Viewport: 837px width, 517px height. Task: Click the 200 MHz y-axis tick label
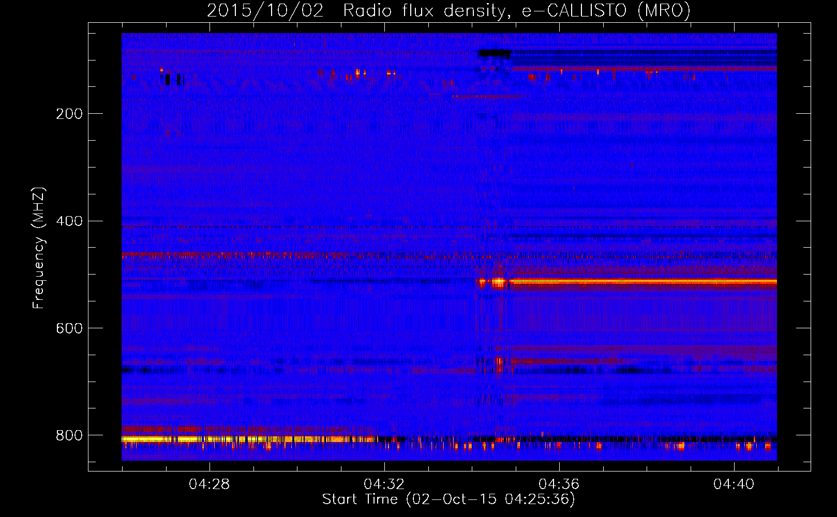click(69, 114)
